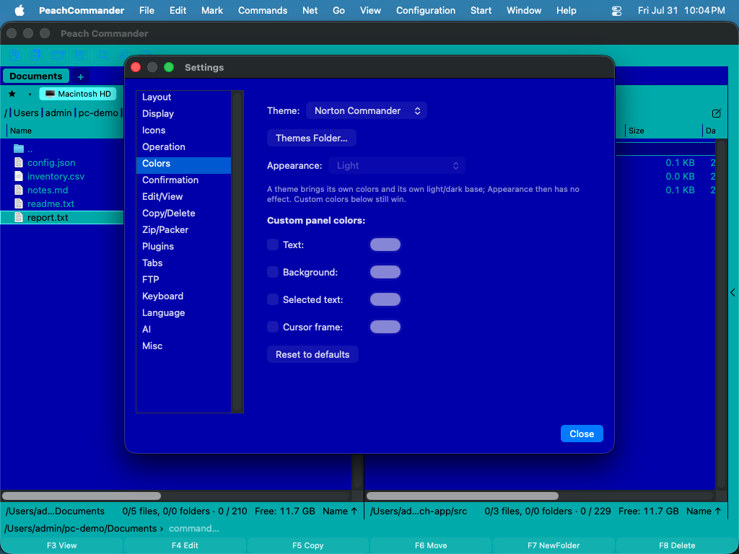Enable the Selected text color checkbox
This screenshot has height=554, width=739.
pos(272,299)
